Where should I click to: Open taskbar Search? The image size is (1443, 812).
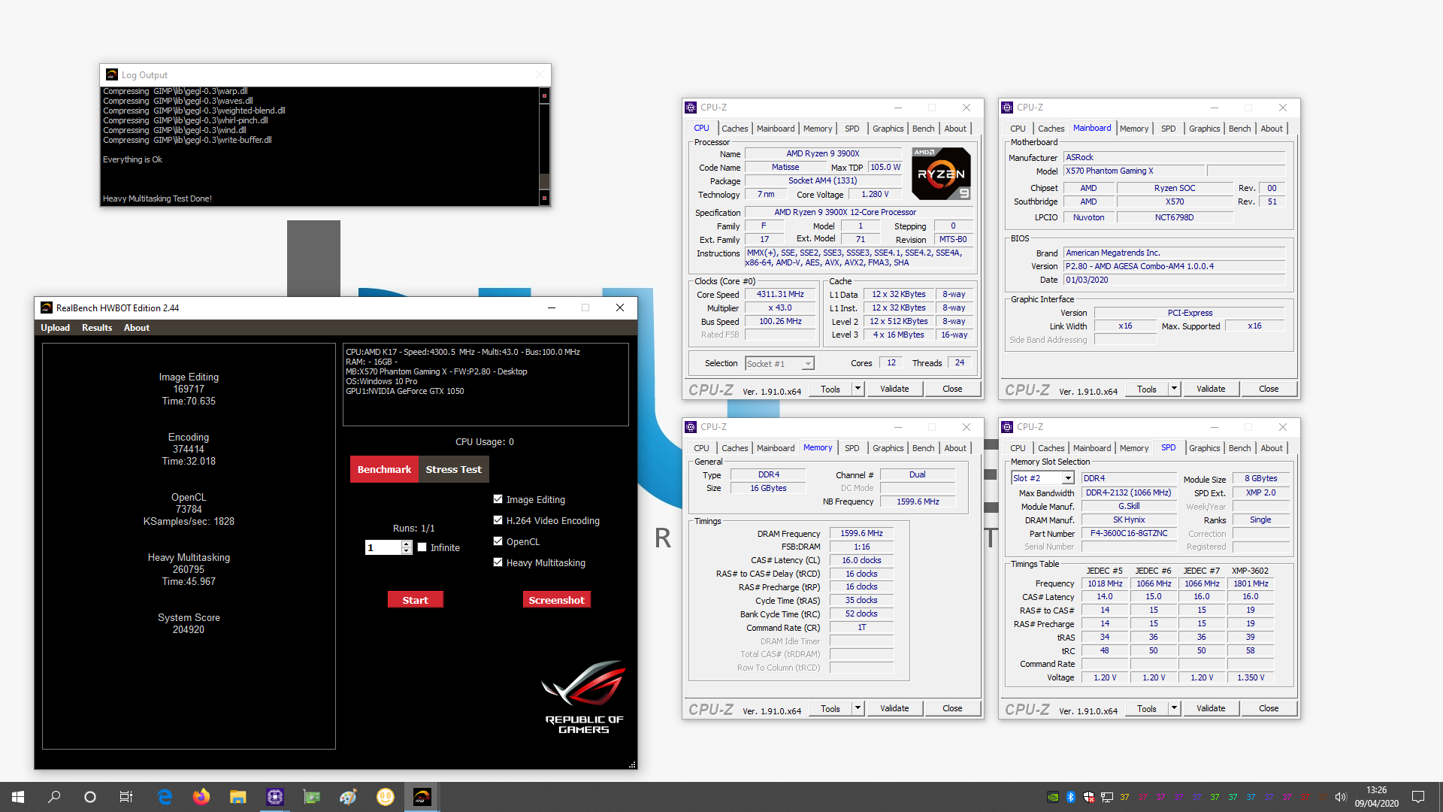tap(54, 797)
